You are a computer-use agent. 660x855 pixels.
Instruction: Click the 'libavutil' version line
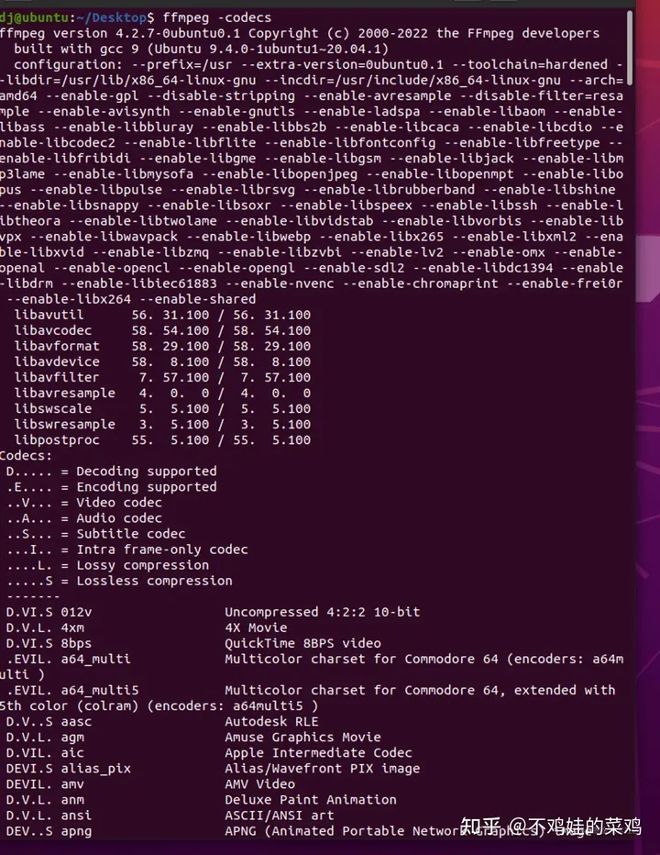(162, 315)
